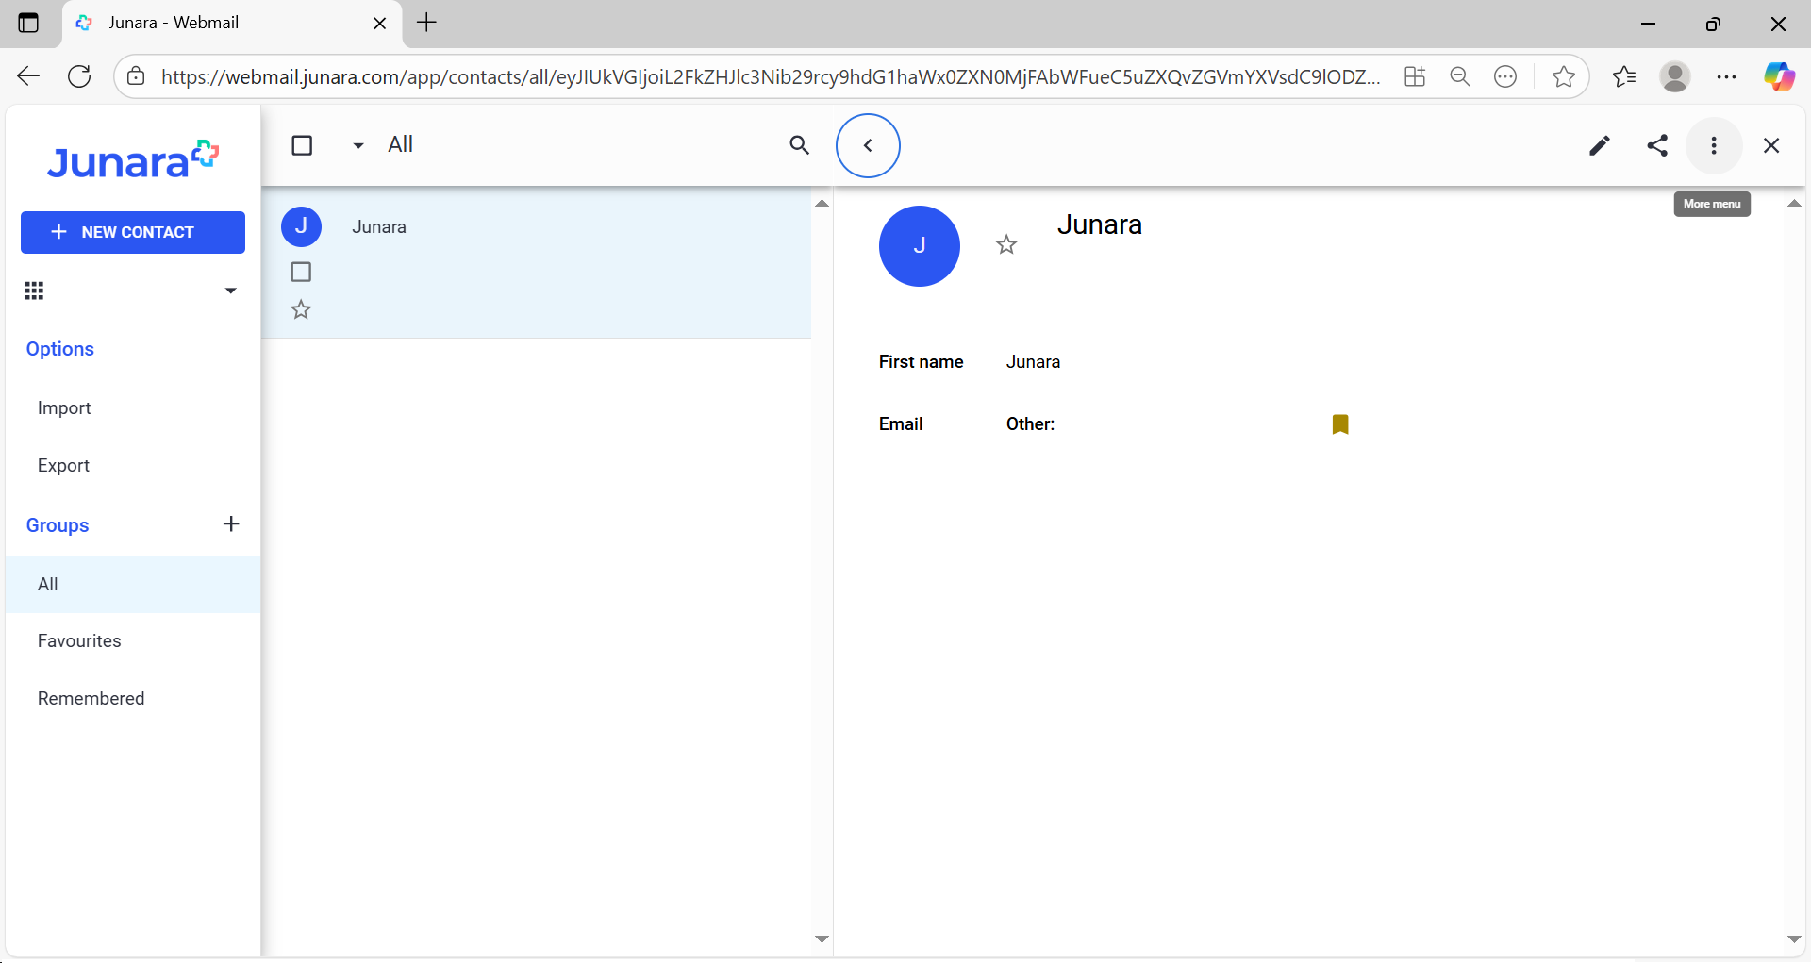
Task: Add page to favorites star icon
Action: 1563,76
